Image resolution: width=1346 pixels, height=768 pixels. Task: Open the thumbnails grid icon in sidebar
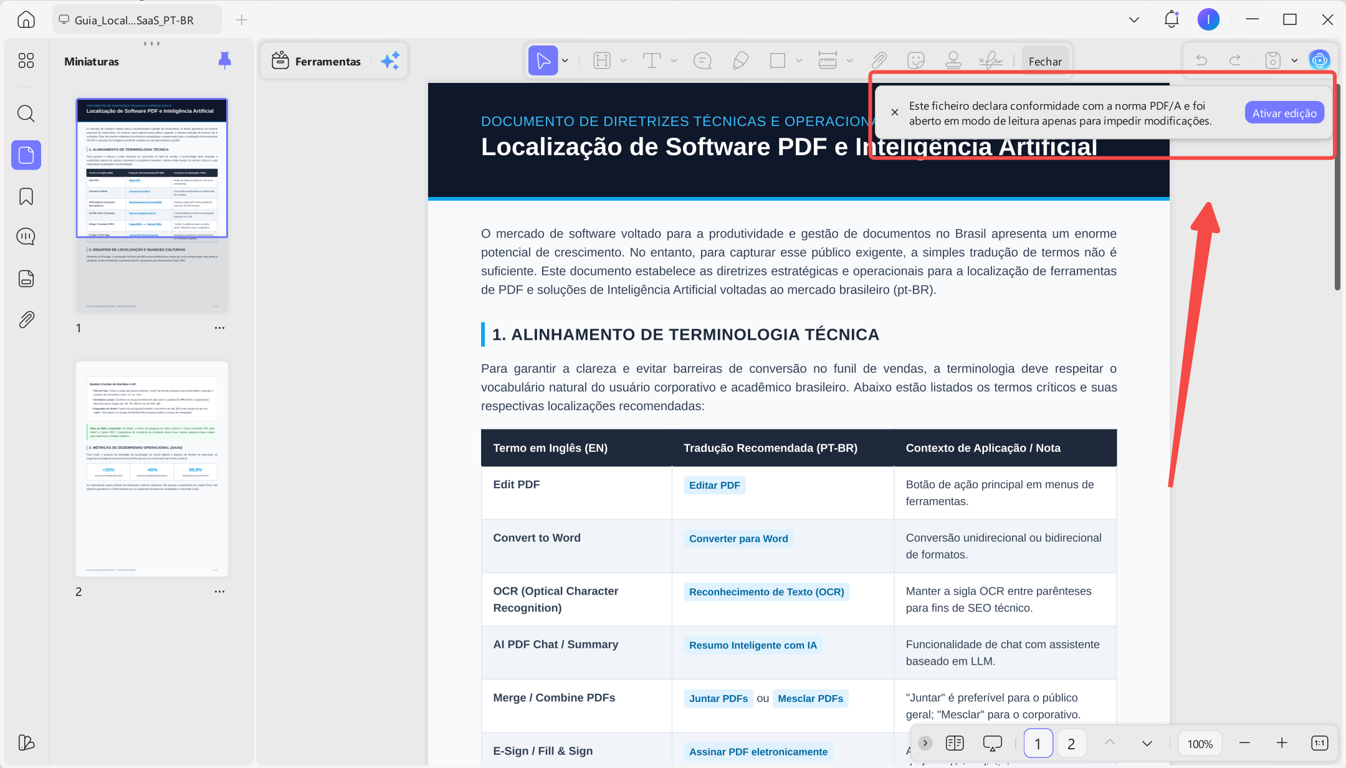tap(26, 60)
